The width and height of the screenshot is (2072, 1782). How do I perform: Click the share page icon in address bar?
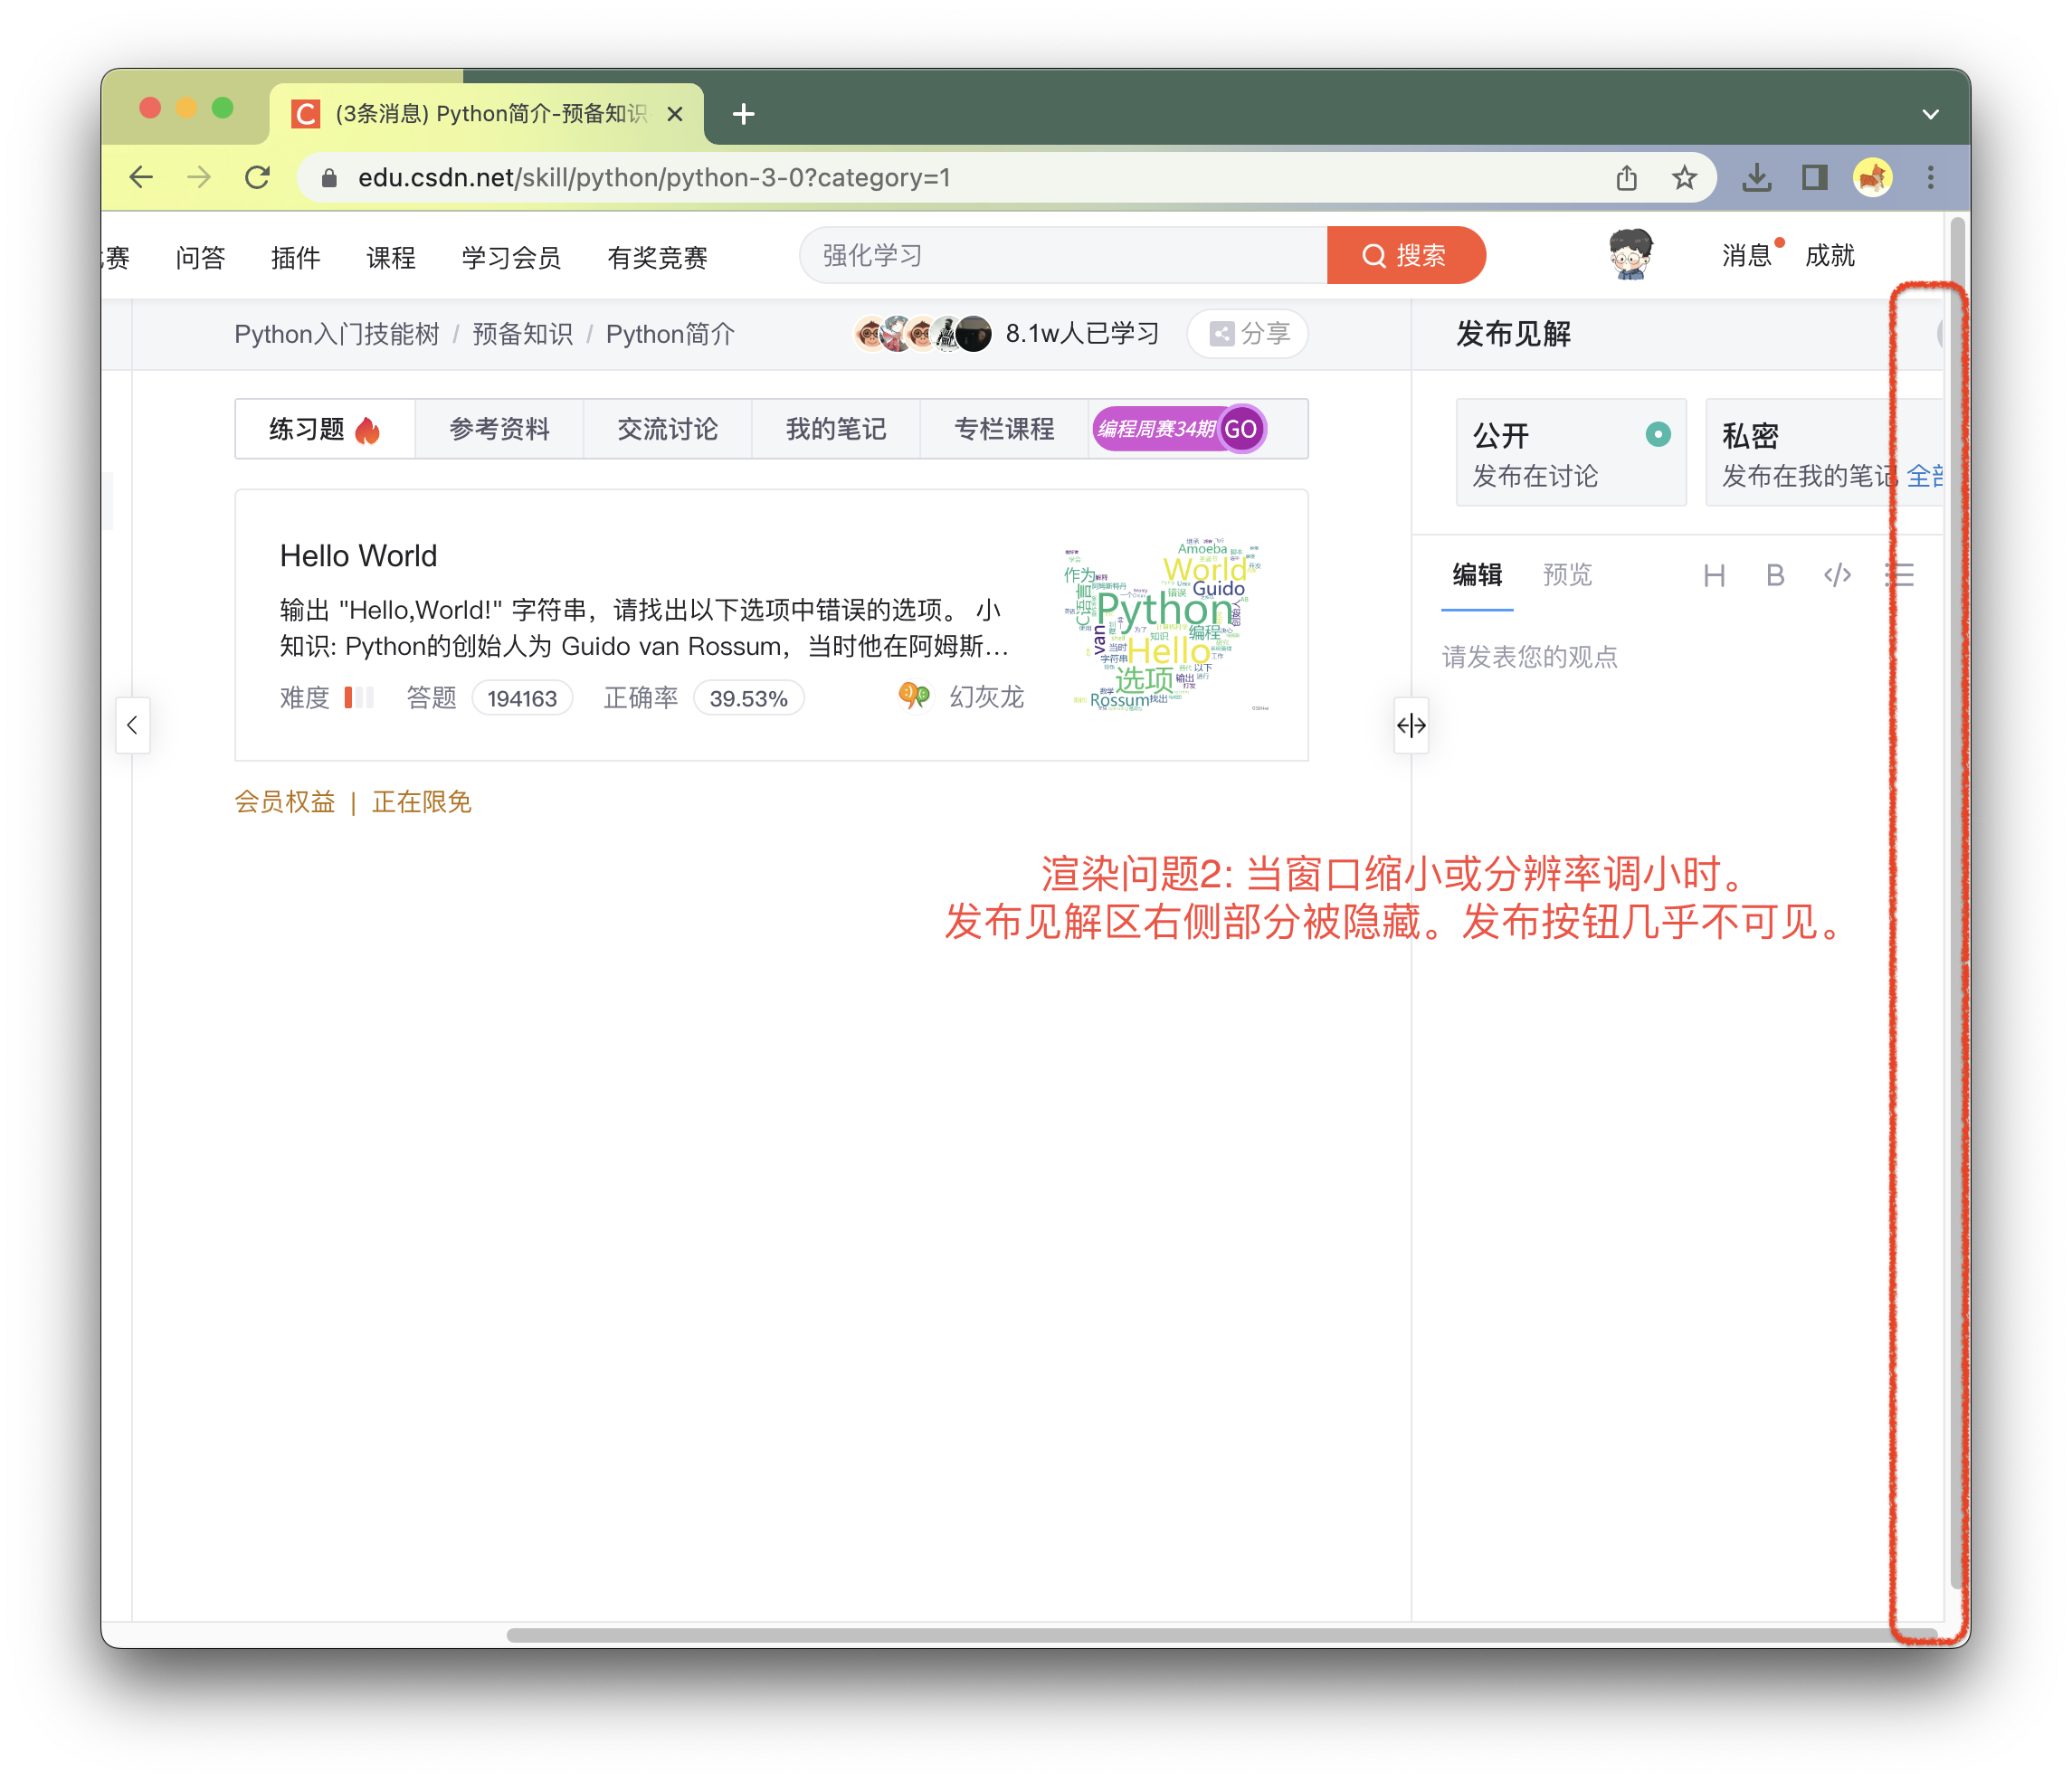pyautogui.click(x=1627, y=178)
